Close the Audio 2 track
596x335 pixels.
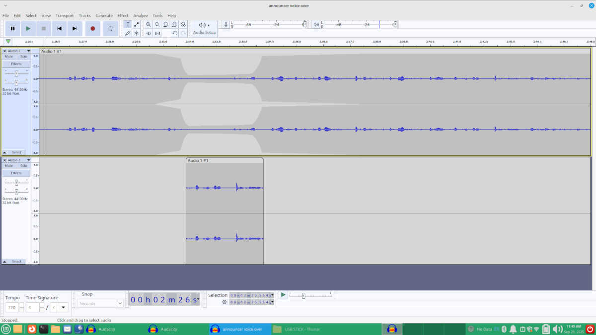tap(5, 160)
